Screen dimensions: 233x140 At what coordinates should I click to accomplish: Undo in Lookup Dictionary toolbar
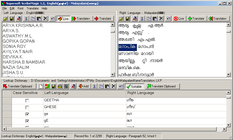tap(121, 86)
